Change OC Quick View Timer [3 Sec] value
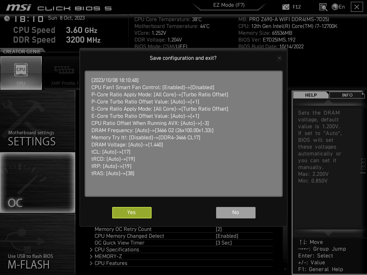 click(224, 243)
